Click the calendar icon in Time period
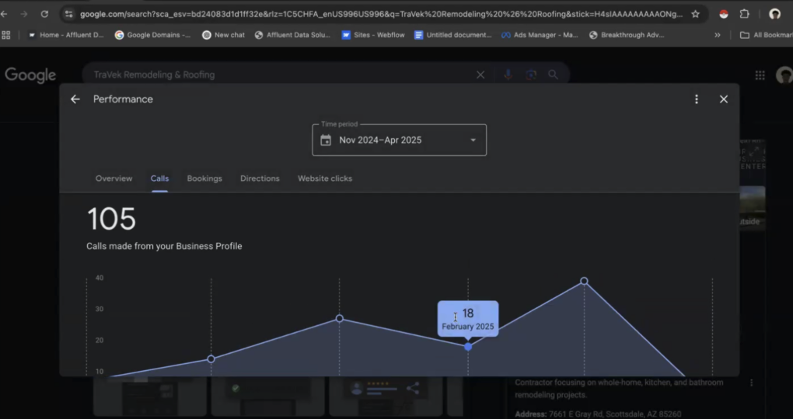Image resolution: width=793 pixels, height=419 pixels. point(326,140)
